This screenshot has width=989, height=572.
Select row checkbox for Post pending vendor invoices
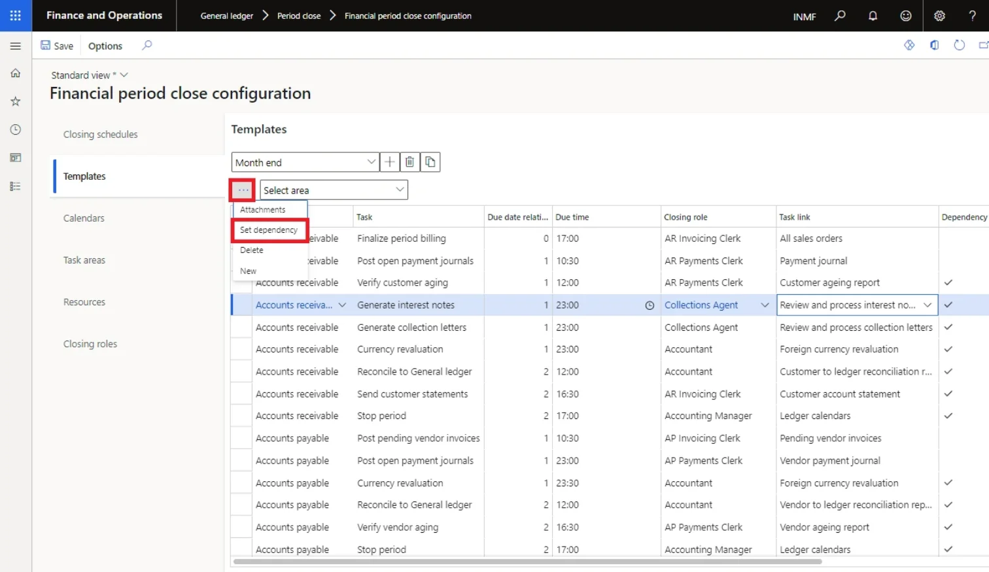[x=242, y=438]
